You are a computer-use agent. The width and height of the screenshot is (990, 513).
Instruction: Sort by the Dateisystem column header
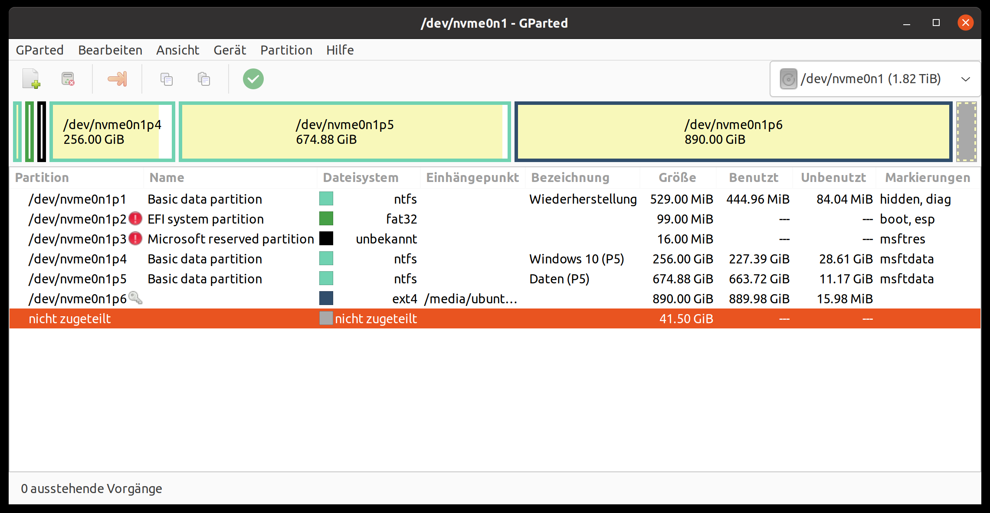point(361,178)
